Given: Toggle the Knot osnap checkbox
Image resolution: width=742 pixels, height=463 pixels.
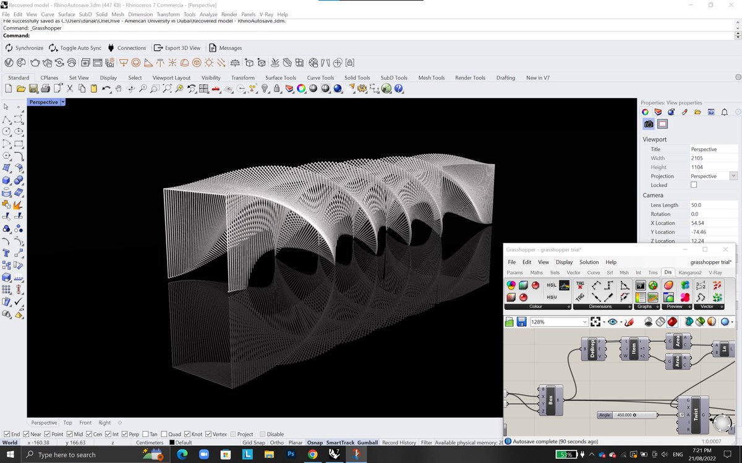Looking at the screenshot, I should [x=187, y=434].
